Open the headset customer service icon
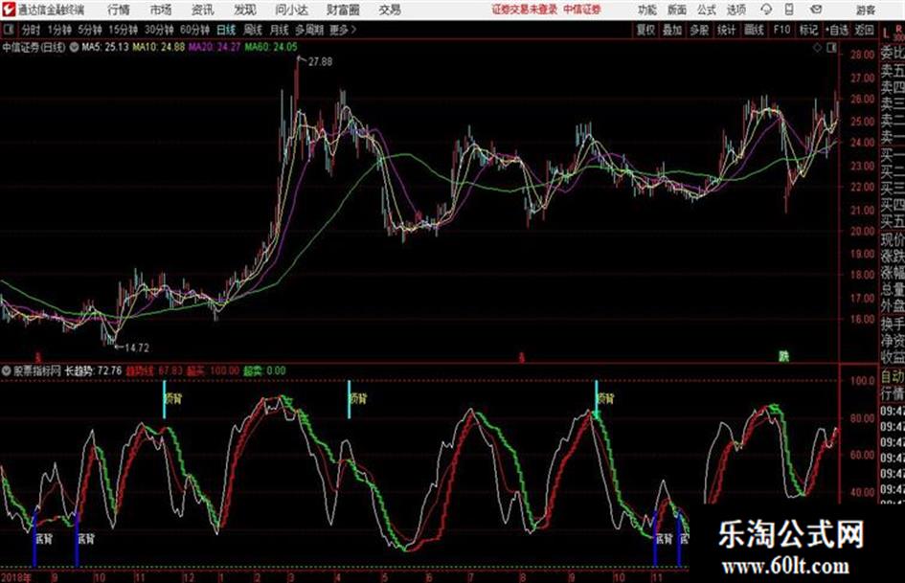This screenshot has height=583, width=905. (766, 10)
